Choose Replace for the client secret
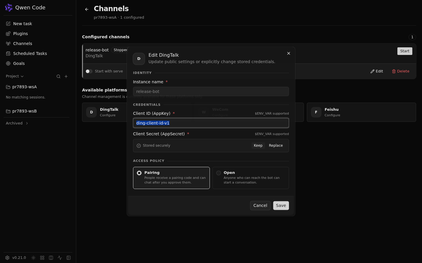The width and height of the screenshot is (422, 263). pos(276,146)
